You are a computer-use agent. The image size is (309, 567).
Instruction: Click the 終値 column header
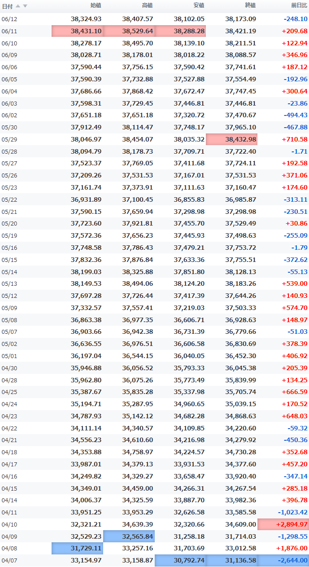[x=250, y=5]
